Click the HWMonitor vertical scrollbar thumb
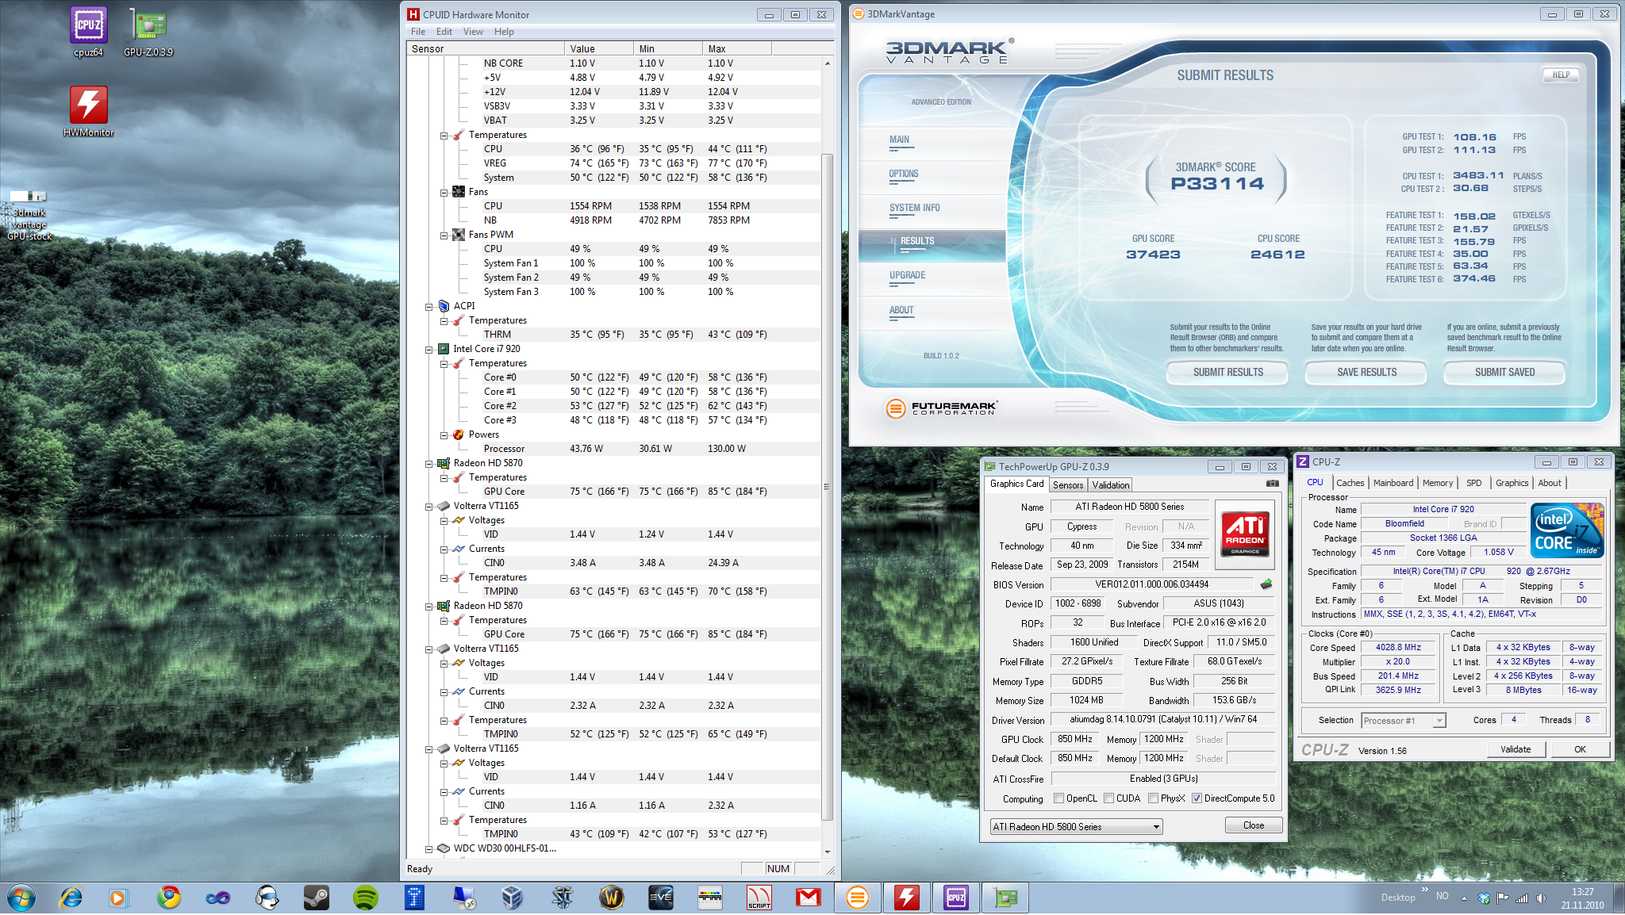Image resolution: width=1625 pixels, height=915 pixels. coord(827,487)
